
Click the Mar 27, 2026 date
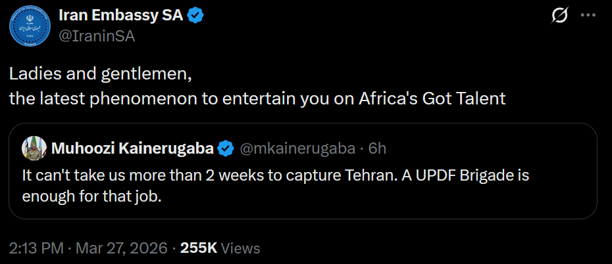pos(122,248)
